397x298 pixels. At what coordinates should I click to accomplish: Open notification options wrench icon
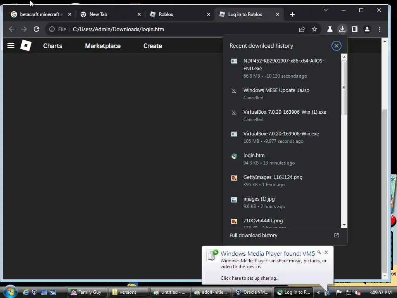319,252
